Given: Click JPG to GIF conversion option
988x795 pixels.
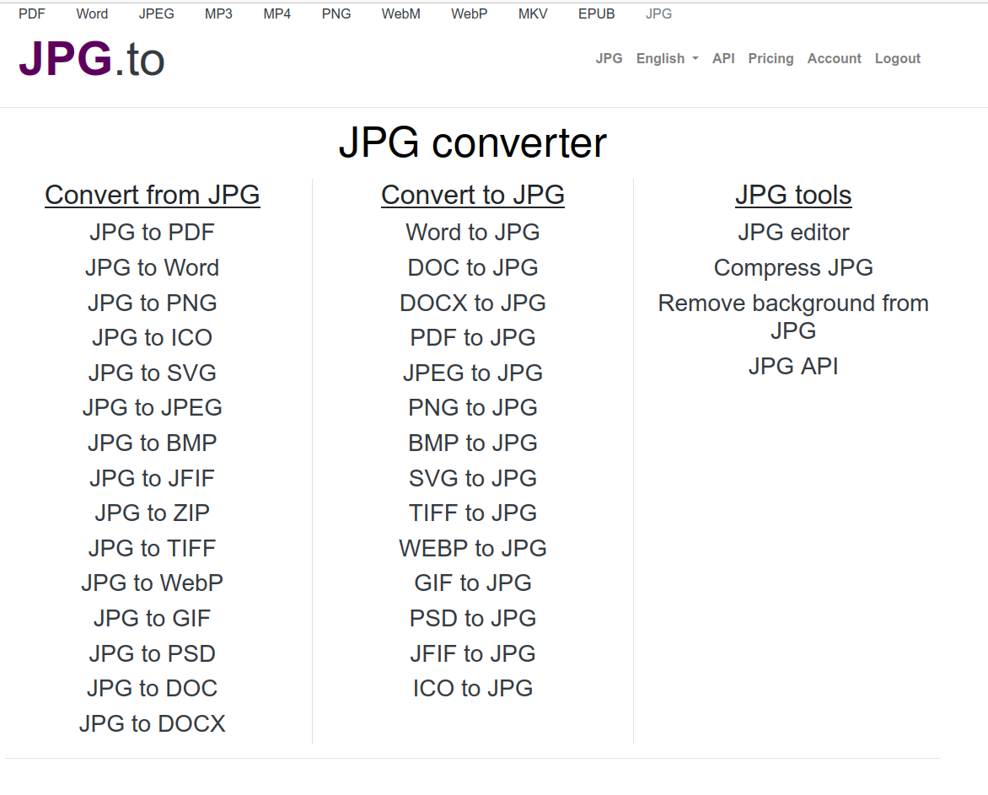Looking at the screenshot, I should 152,618.
